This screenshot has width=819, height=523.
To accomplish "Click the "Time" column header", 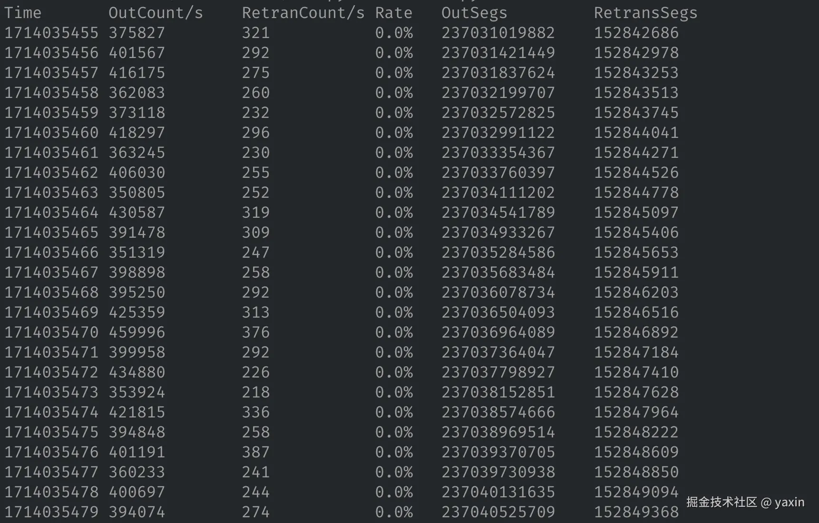I will 23,13.
